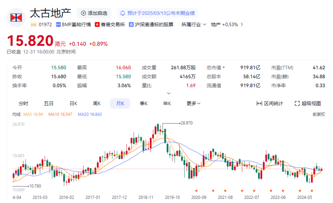Screen dimensions: 333x203
Task: Click the 最高 value 16.060
Action: 123,68
